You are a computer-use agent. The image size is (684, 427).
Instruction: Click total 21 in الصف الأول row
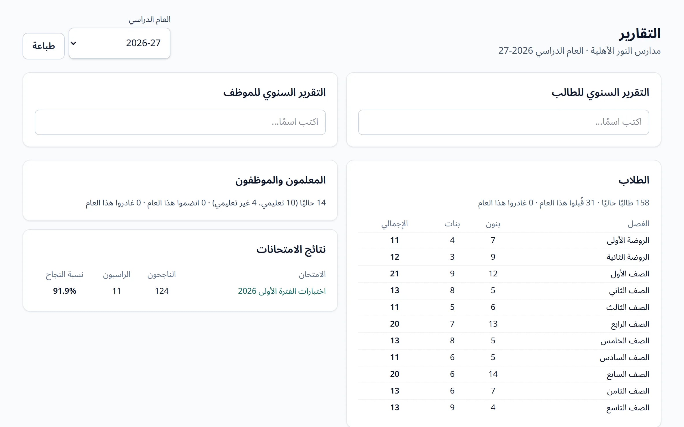395,274
